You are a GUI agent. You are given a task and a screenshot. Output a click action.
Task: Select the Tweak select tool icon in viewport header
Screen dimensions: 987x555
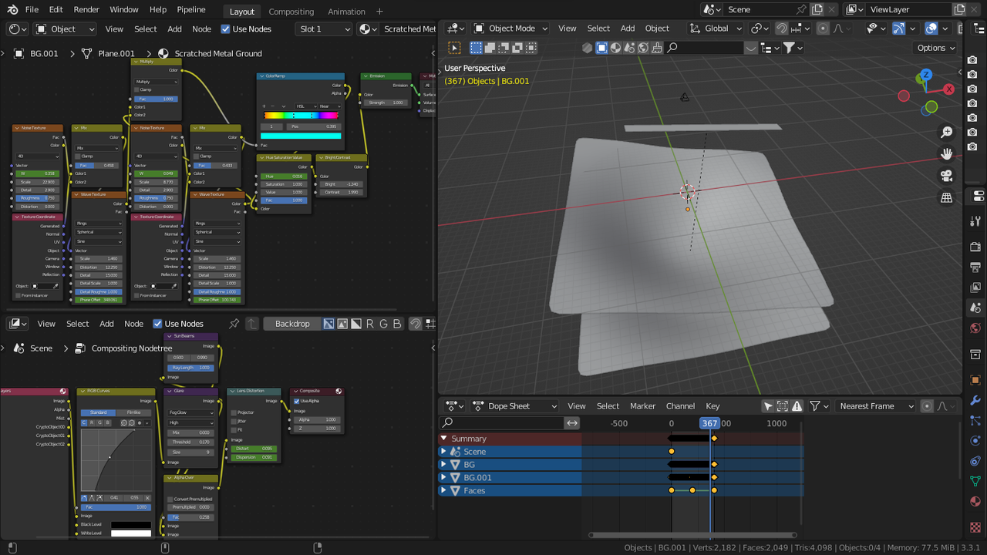[455, 48]
